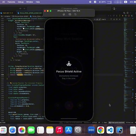
Task: Open Visual Studio Code from the Dock
Action: click(x=110, y=130)
